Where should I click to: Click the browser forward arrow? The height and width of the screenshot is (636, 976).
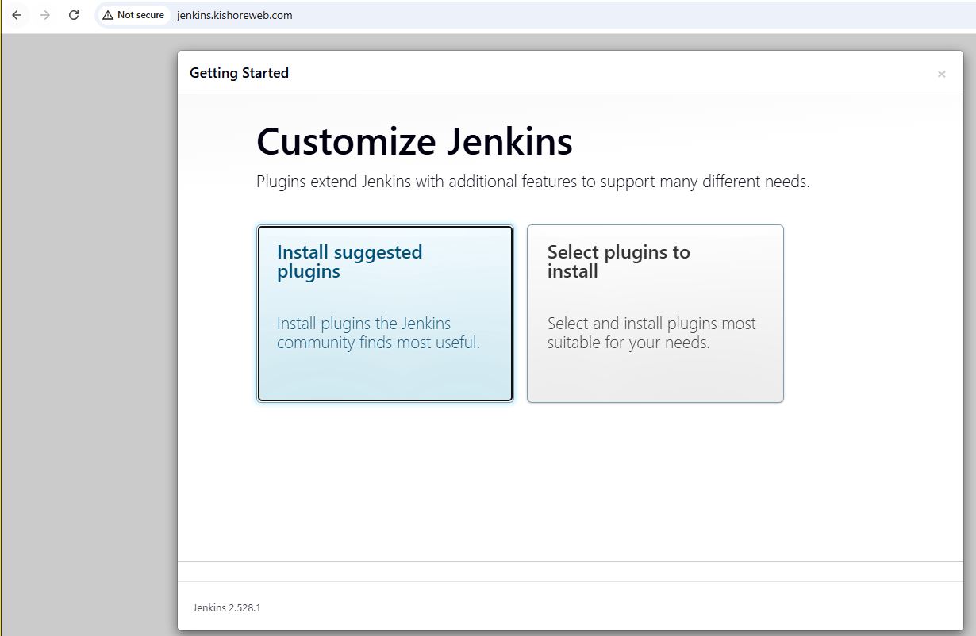pos(45,15)
